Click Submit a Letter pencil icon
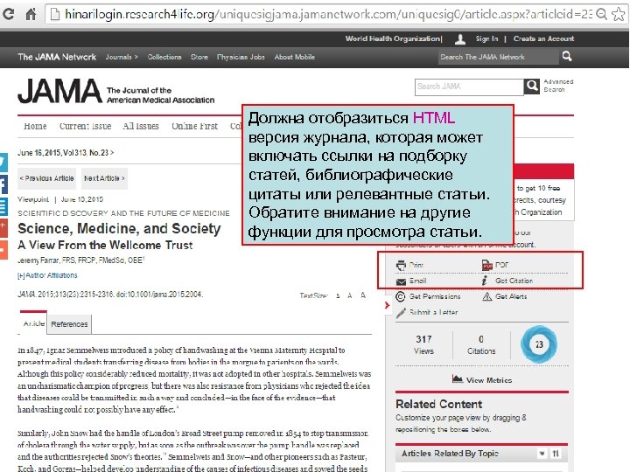The width and height of the screenshot is (630, 472). click(401, 312)
